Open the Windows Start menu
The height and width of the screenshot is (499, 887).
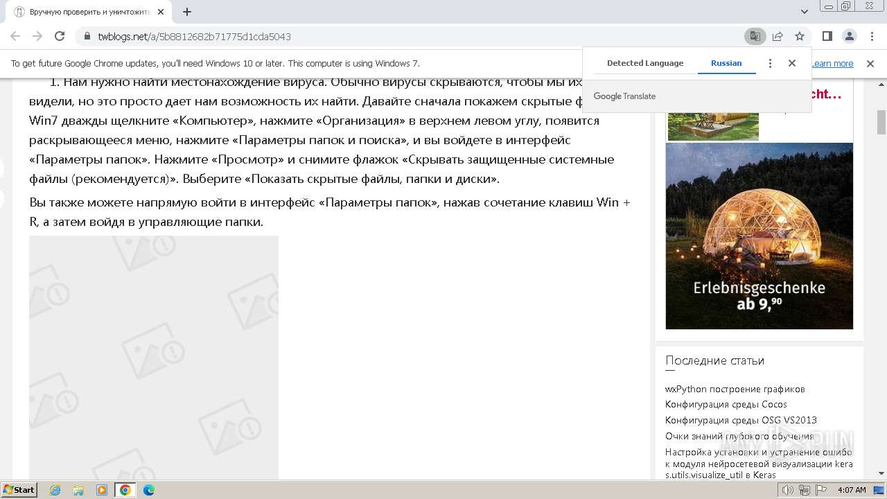[19, 490]
